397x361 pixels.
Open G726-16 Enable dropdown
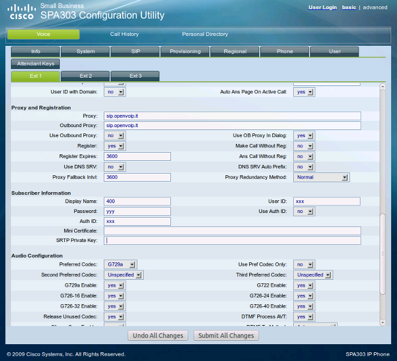pos(115,296)
